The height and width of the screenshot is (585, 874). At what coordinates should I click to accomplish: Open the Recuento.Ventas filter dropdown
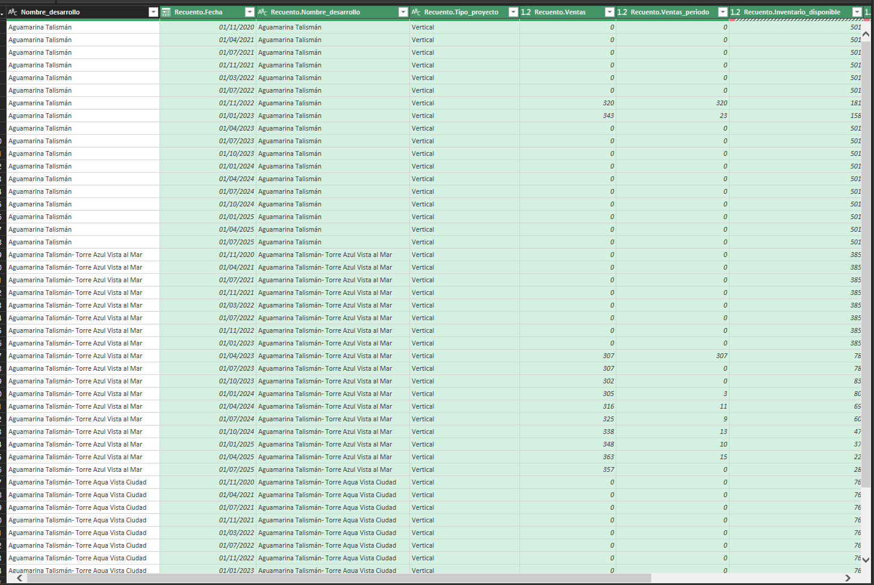[x=609, y=12]
